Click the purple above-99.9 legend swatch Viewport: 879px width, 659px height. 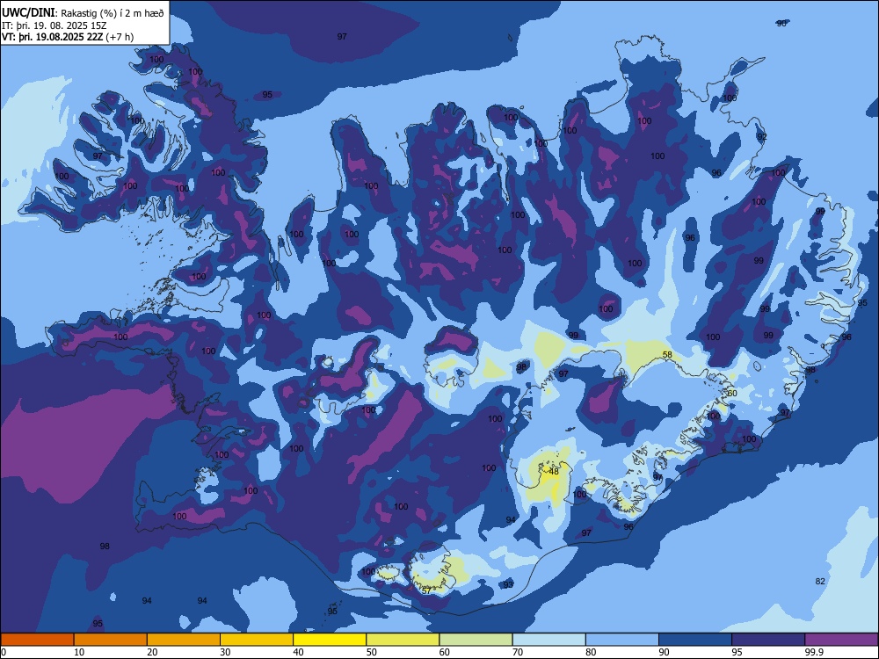[841, 640]
